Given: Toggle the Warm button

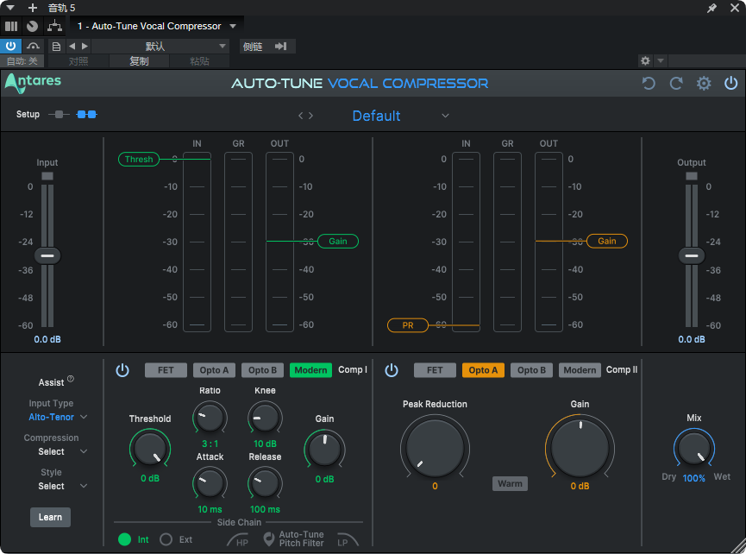Looking at the screenshot, I should [510, 483].
